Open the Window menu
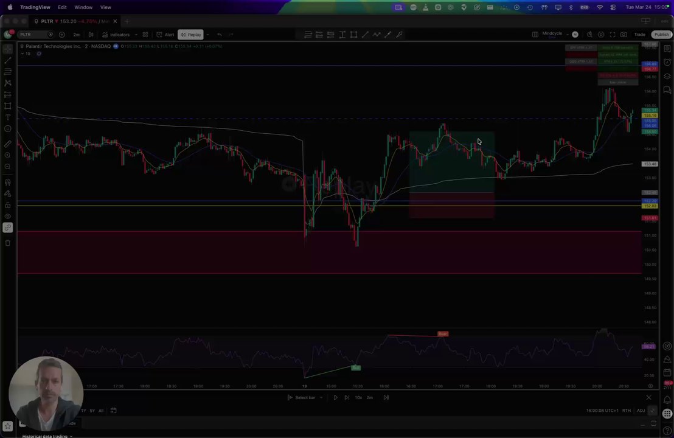The width and height of the screenshot is (674, 438). pyautogui.click(x=83, y=7)
